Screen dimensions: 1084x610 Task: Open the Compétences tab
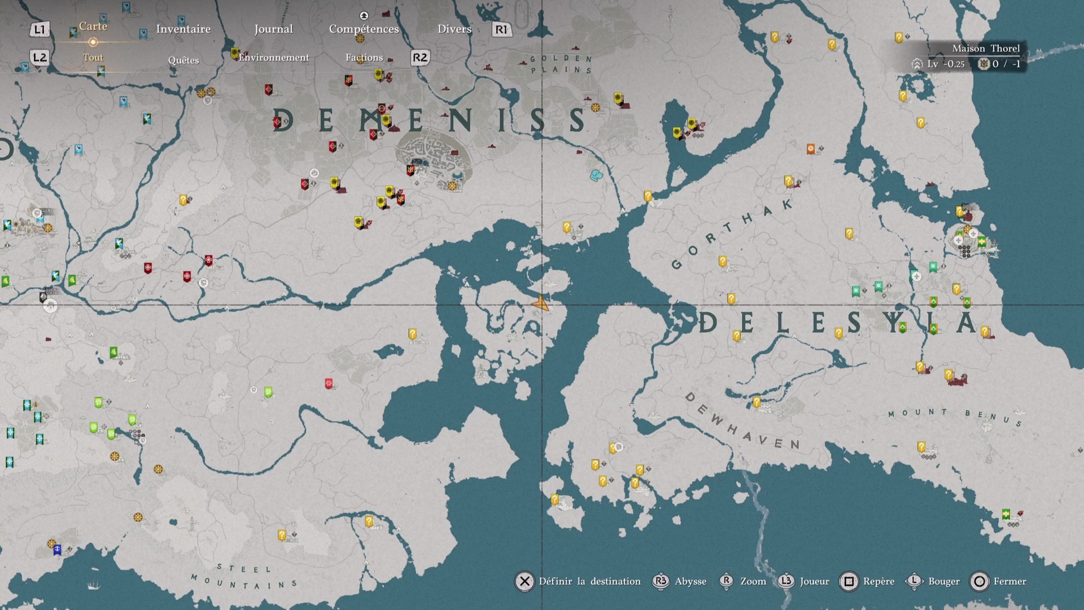[x=364, y=29]
